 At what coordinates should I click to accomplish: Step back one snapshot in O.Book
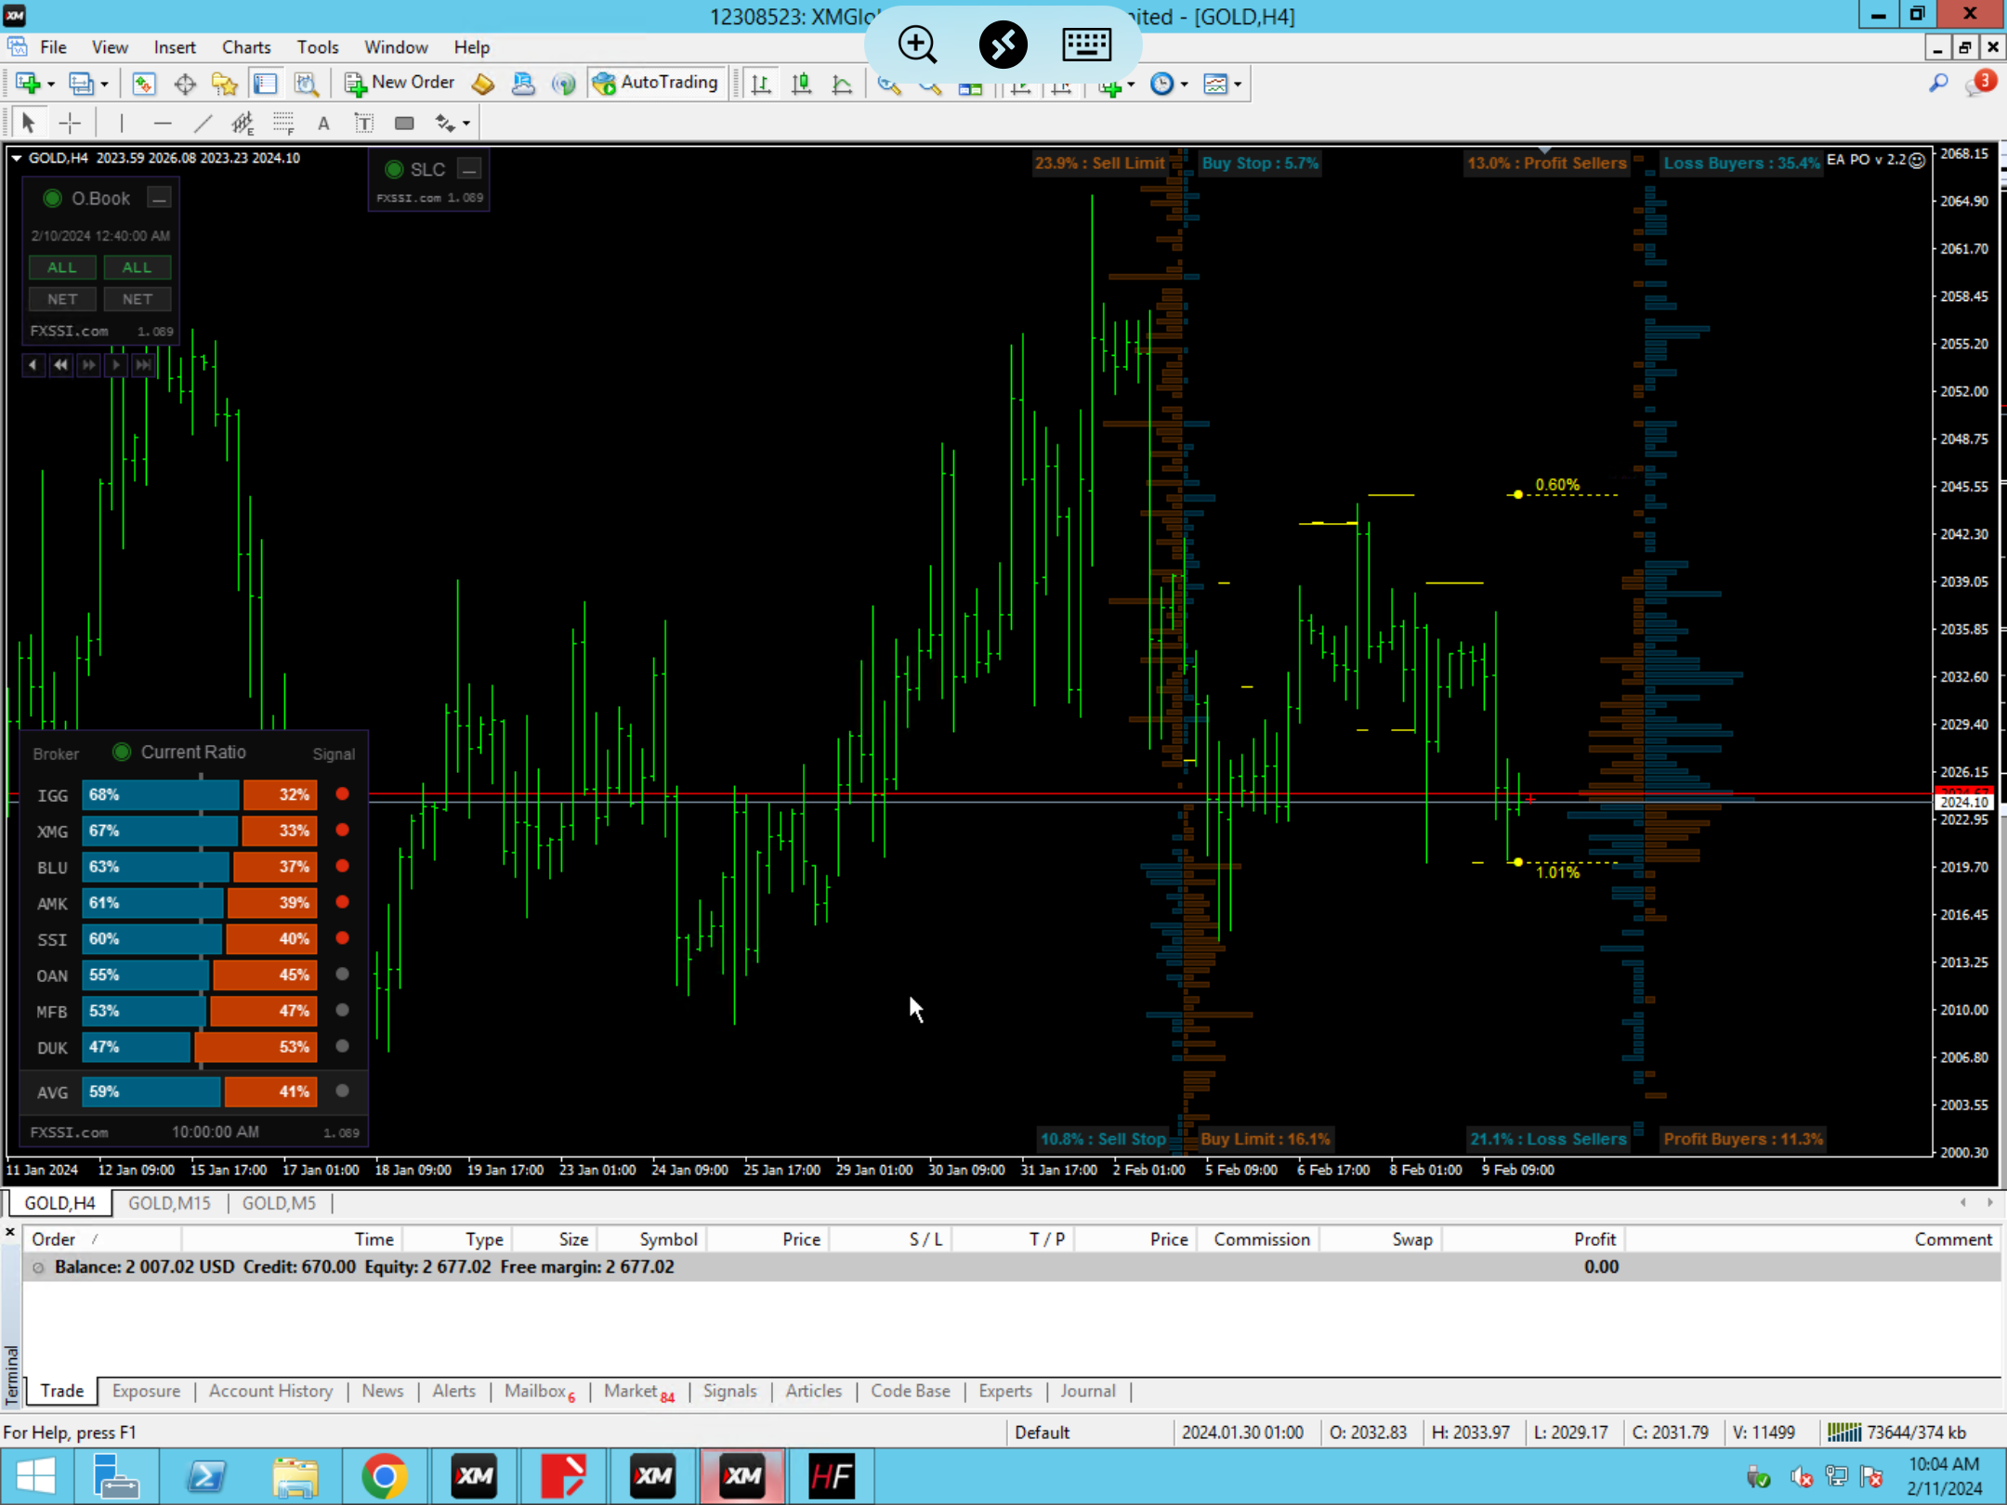coord(33,365)
